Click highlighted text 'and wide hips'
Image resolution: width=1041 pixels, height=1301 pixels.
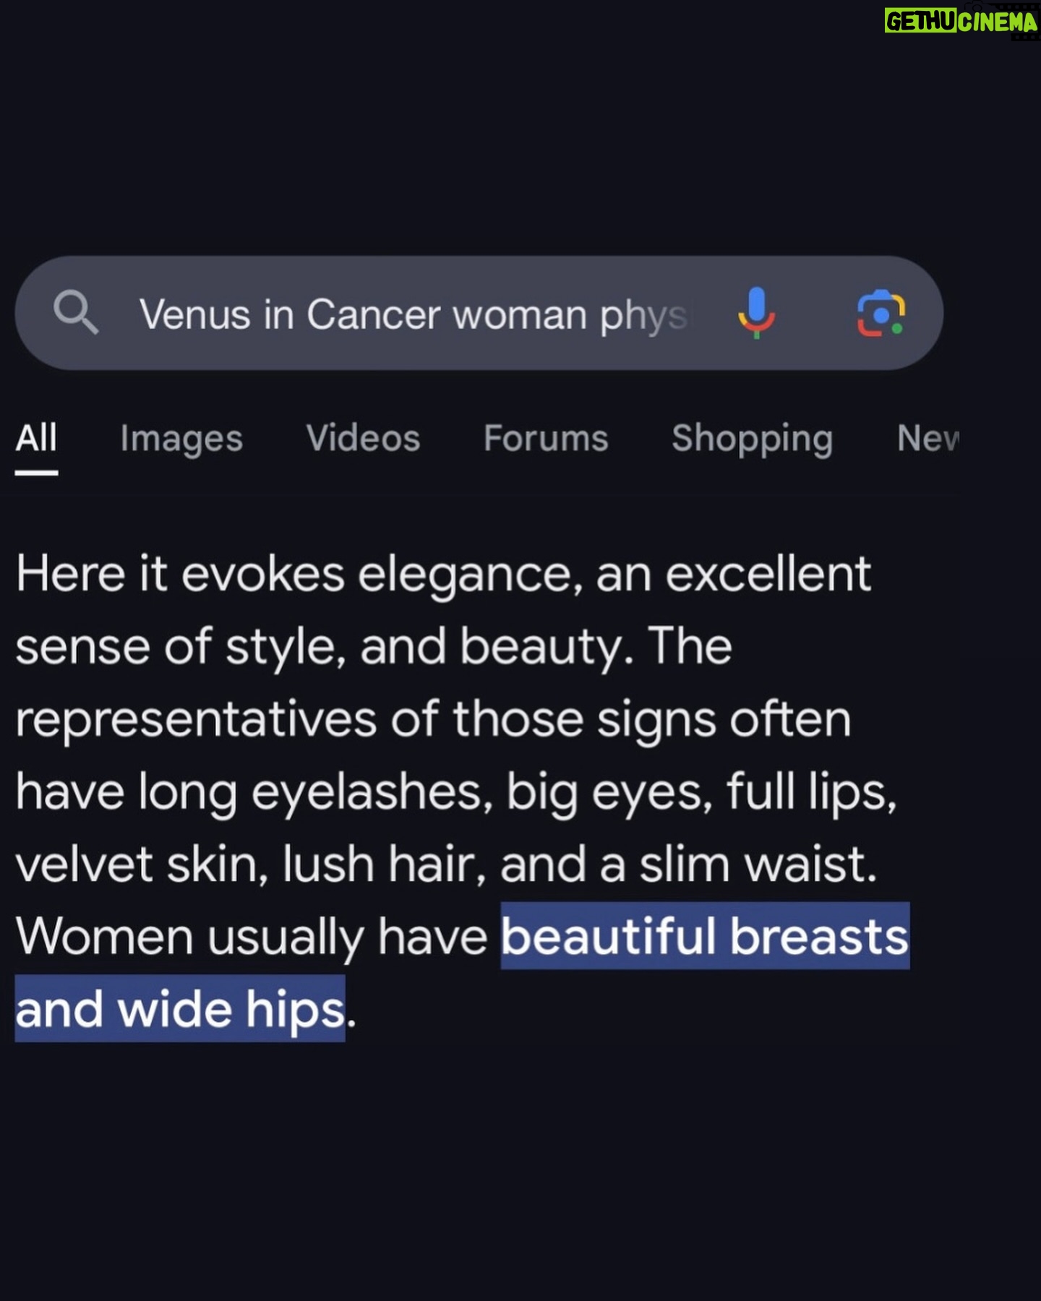[x=180, y=1008]
